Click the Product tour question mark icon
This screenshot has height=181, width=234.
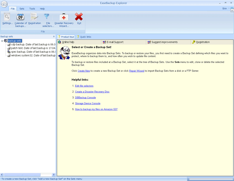point(59,37)
